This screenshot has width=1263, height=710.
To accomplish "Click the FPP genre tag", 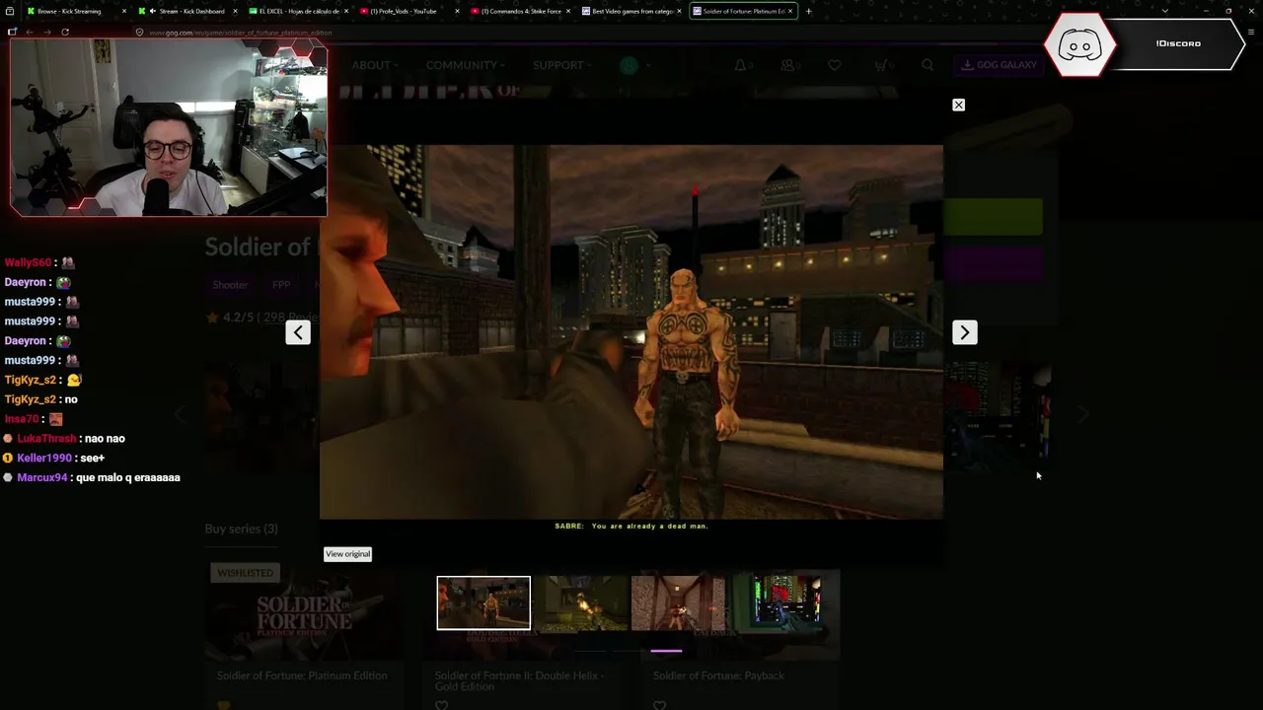I will coord(281,285).
